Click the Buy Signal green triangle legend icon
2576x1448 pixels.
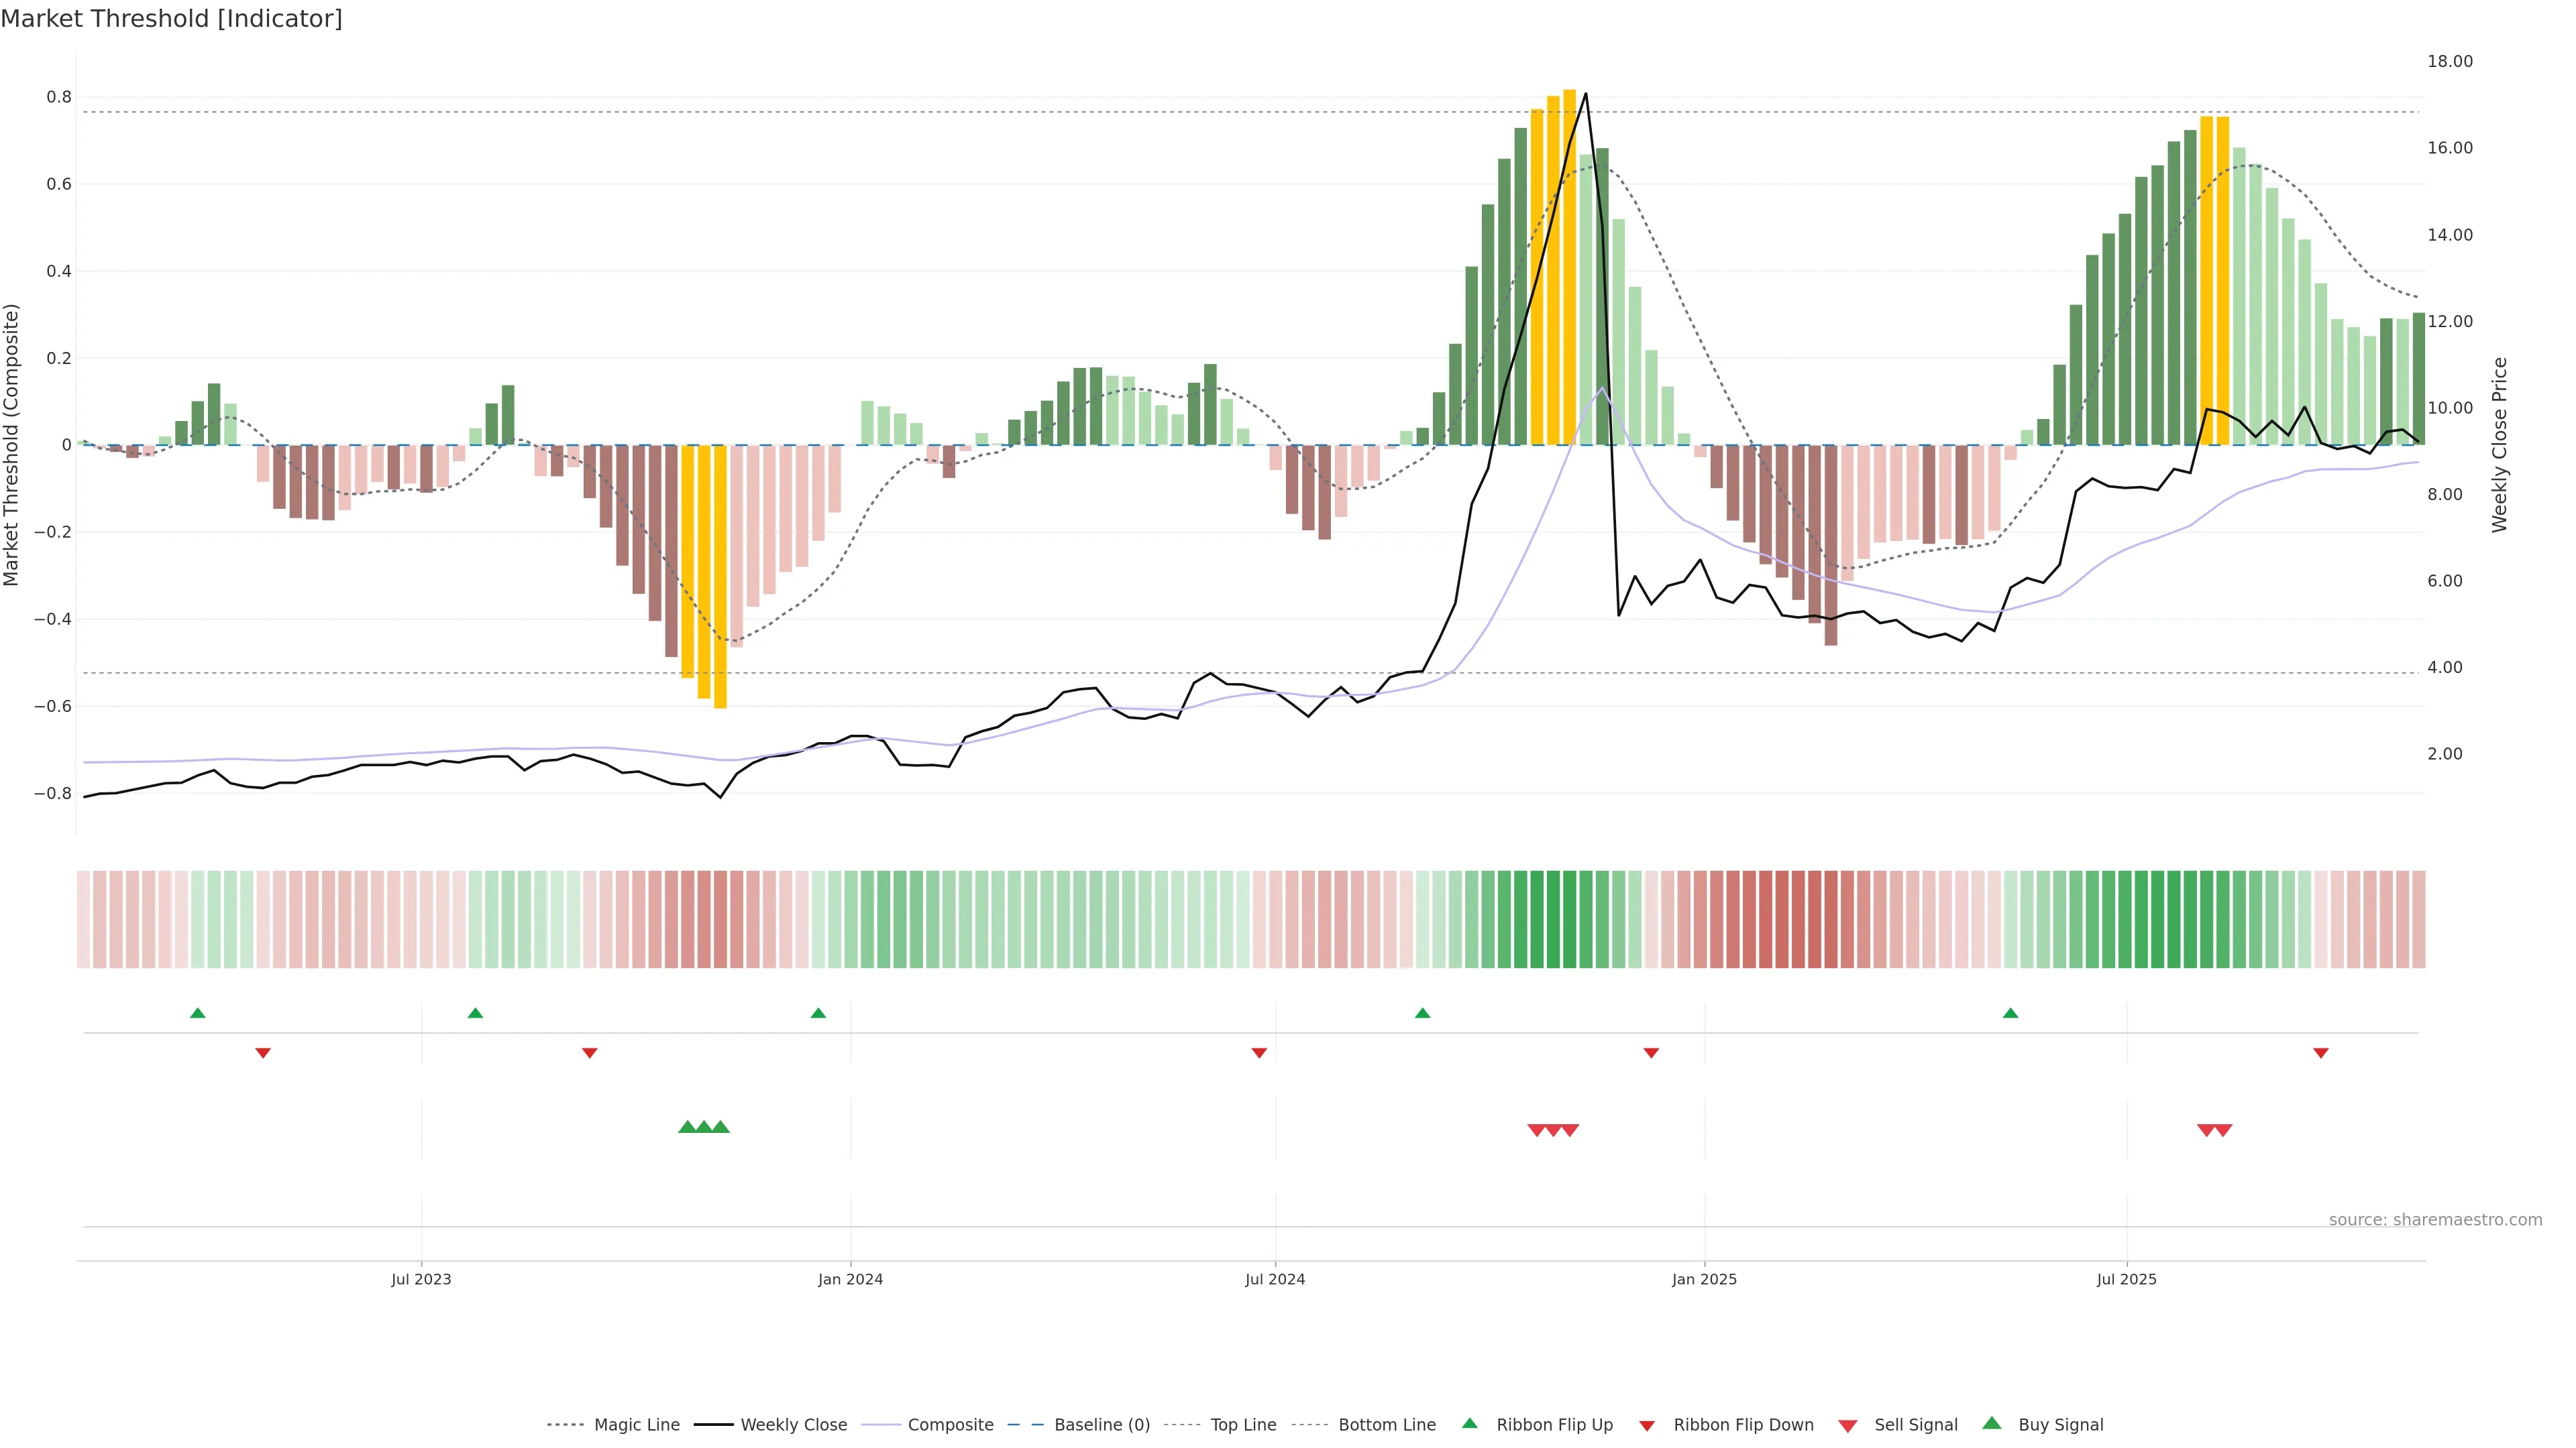coord(1991,1424)
